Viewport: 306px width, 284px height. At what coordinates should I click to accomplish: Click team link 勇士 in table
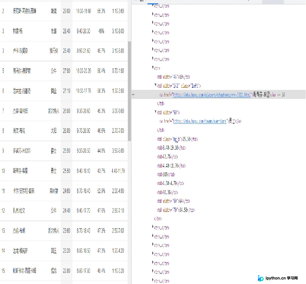54,171
